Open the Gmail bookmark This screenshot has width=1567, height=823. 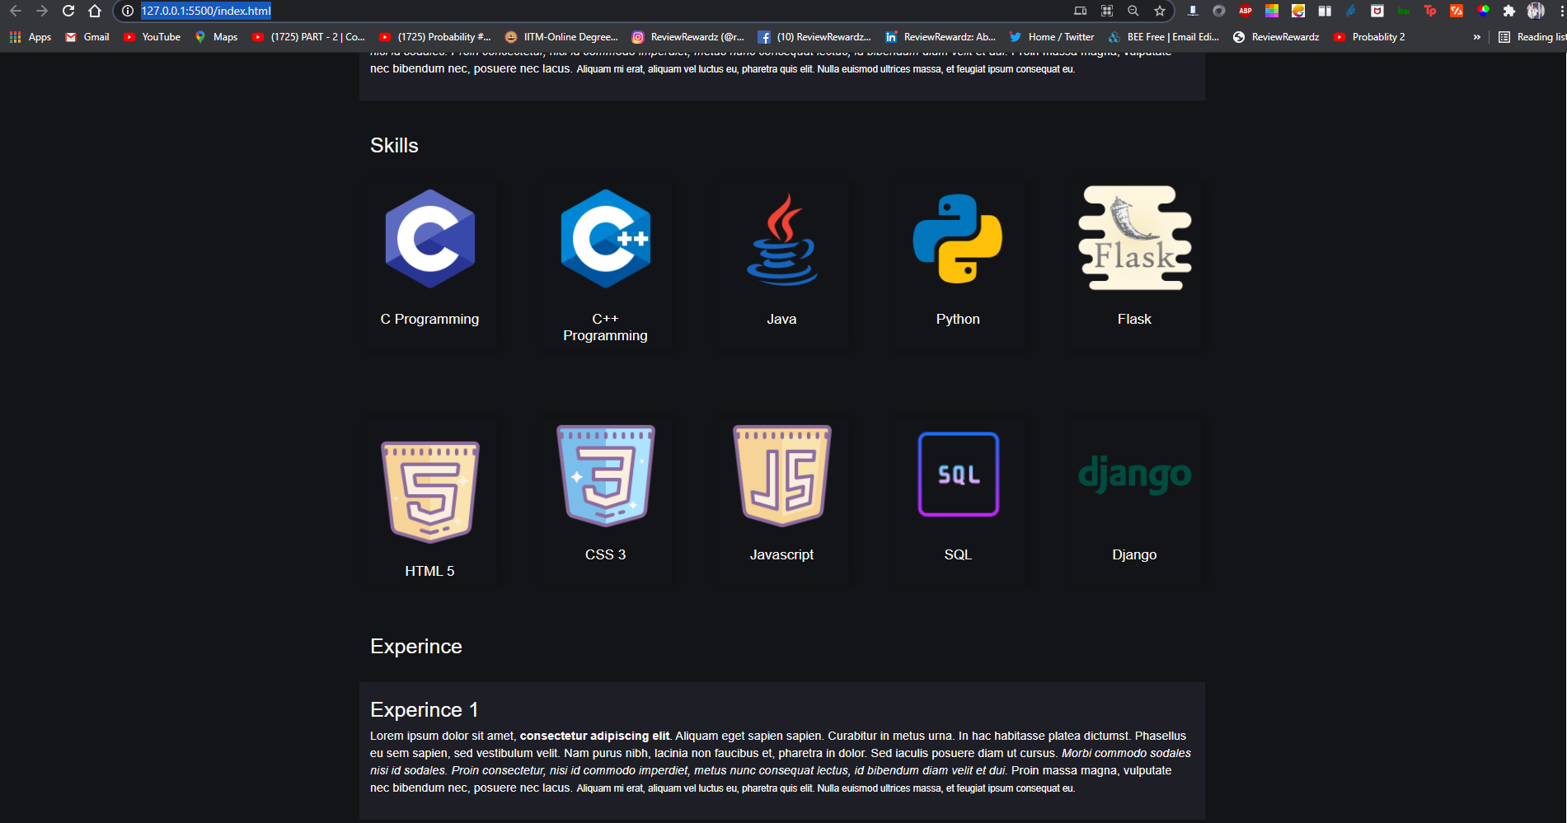(87, 37)
